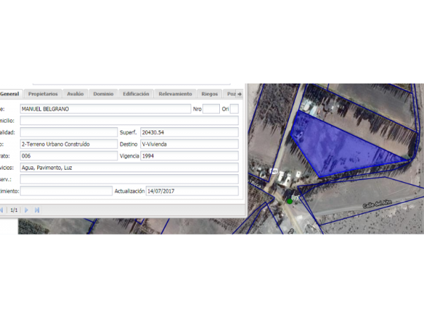Click the Ori input box
This screenshot has height=318, width=424.
tap(234, 109)
